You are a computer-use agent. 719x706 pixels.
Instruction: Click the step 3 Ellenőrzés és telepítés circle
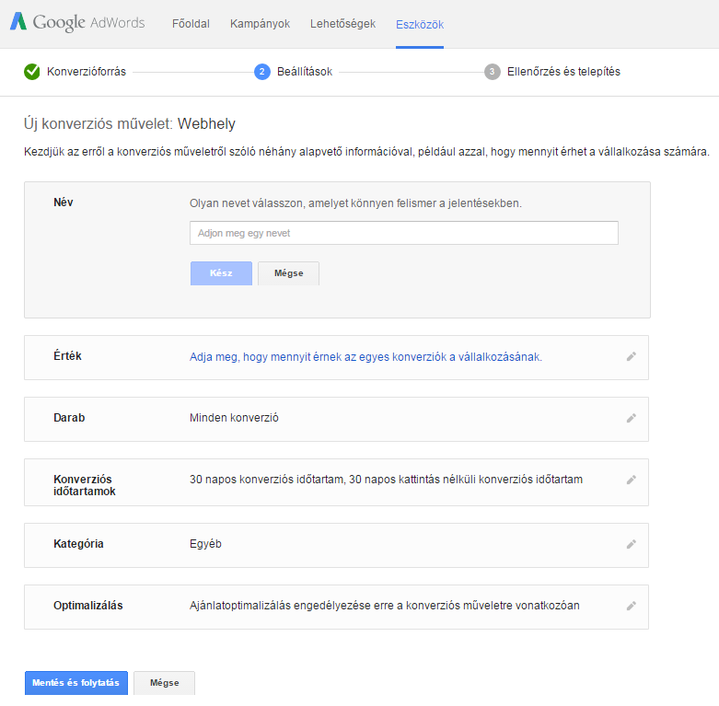492,72
